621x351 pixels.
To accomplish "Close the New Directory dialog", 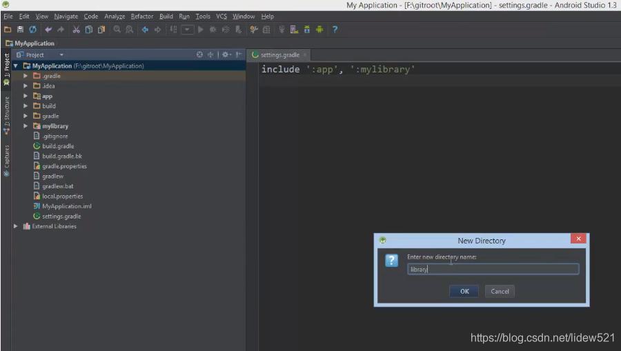I will tap(578, 239).
